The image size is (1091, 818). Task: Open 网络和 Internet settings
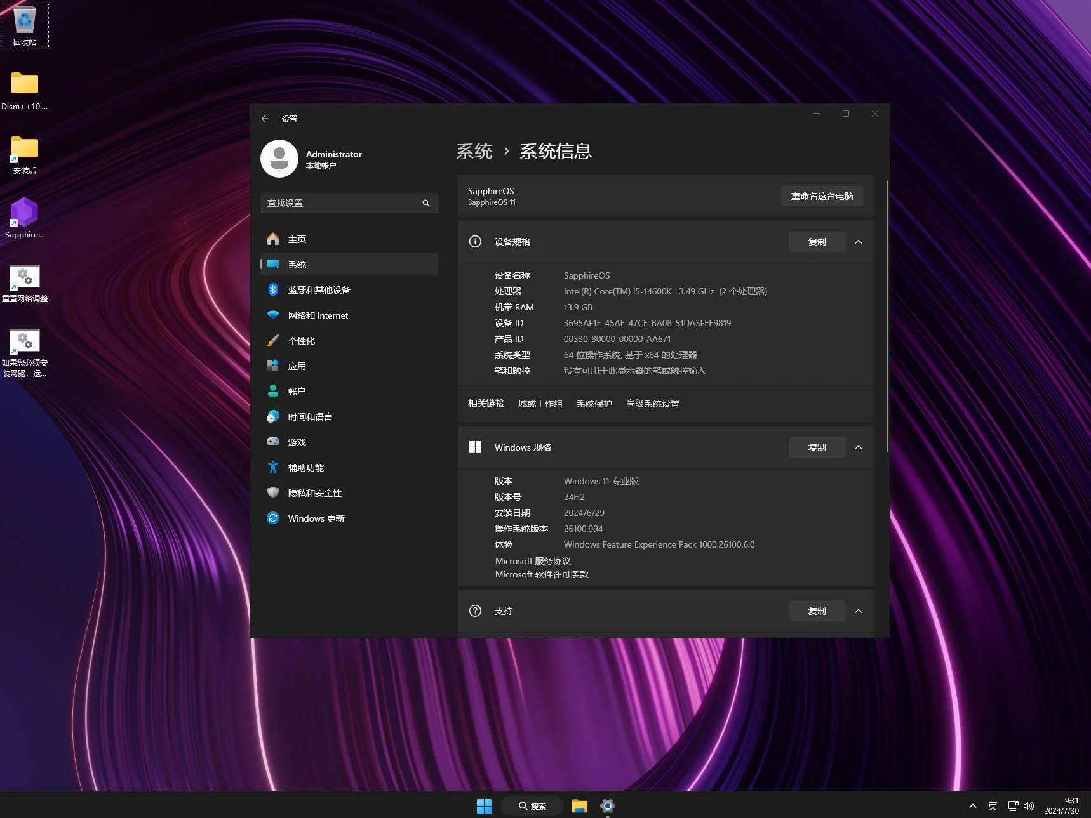click(x=318, y=315)
